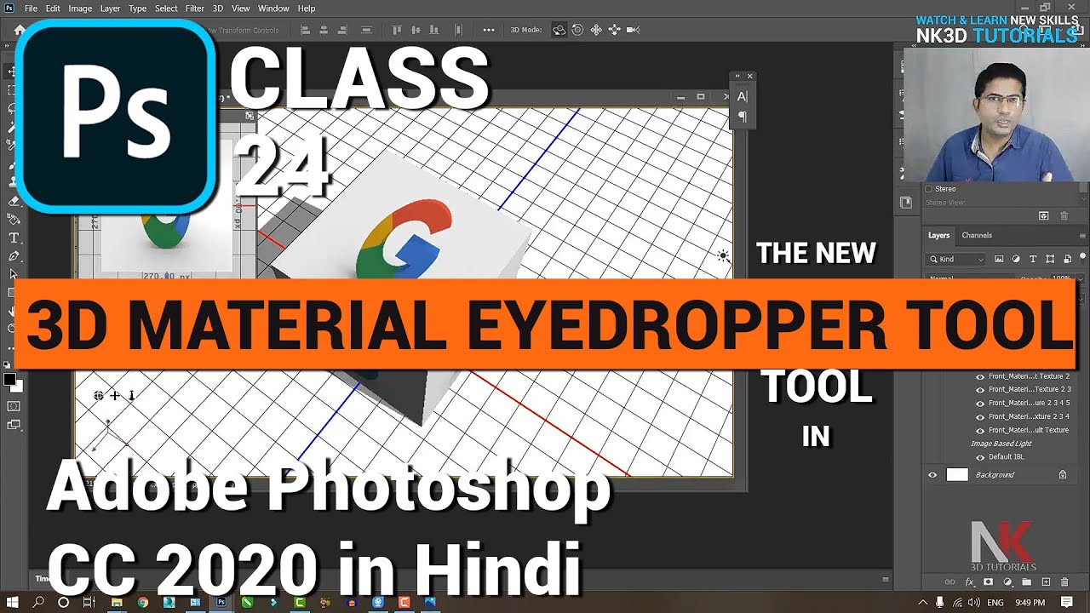Open the Select menu
The width and height of the screenshot is (1090, 613).
(166, 8)
